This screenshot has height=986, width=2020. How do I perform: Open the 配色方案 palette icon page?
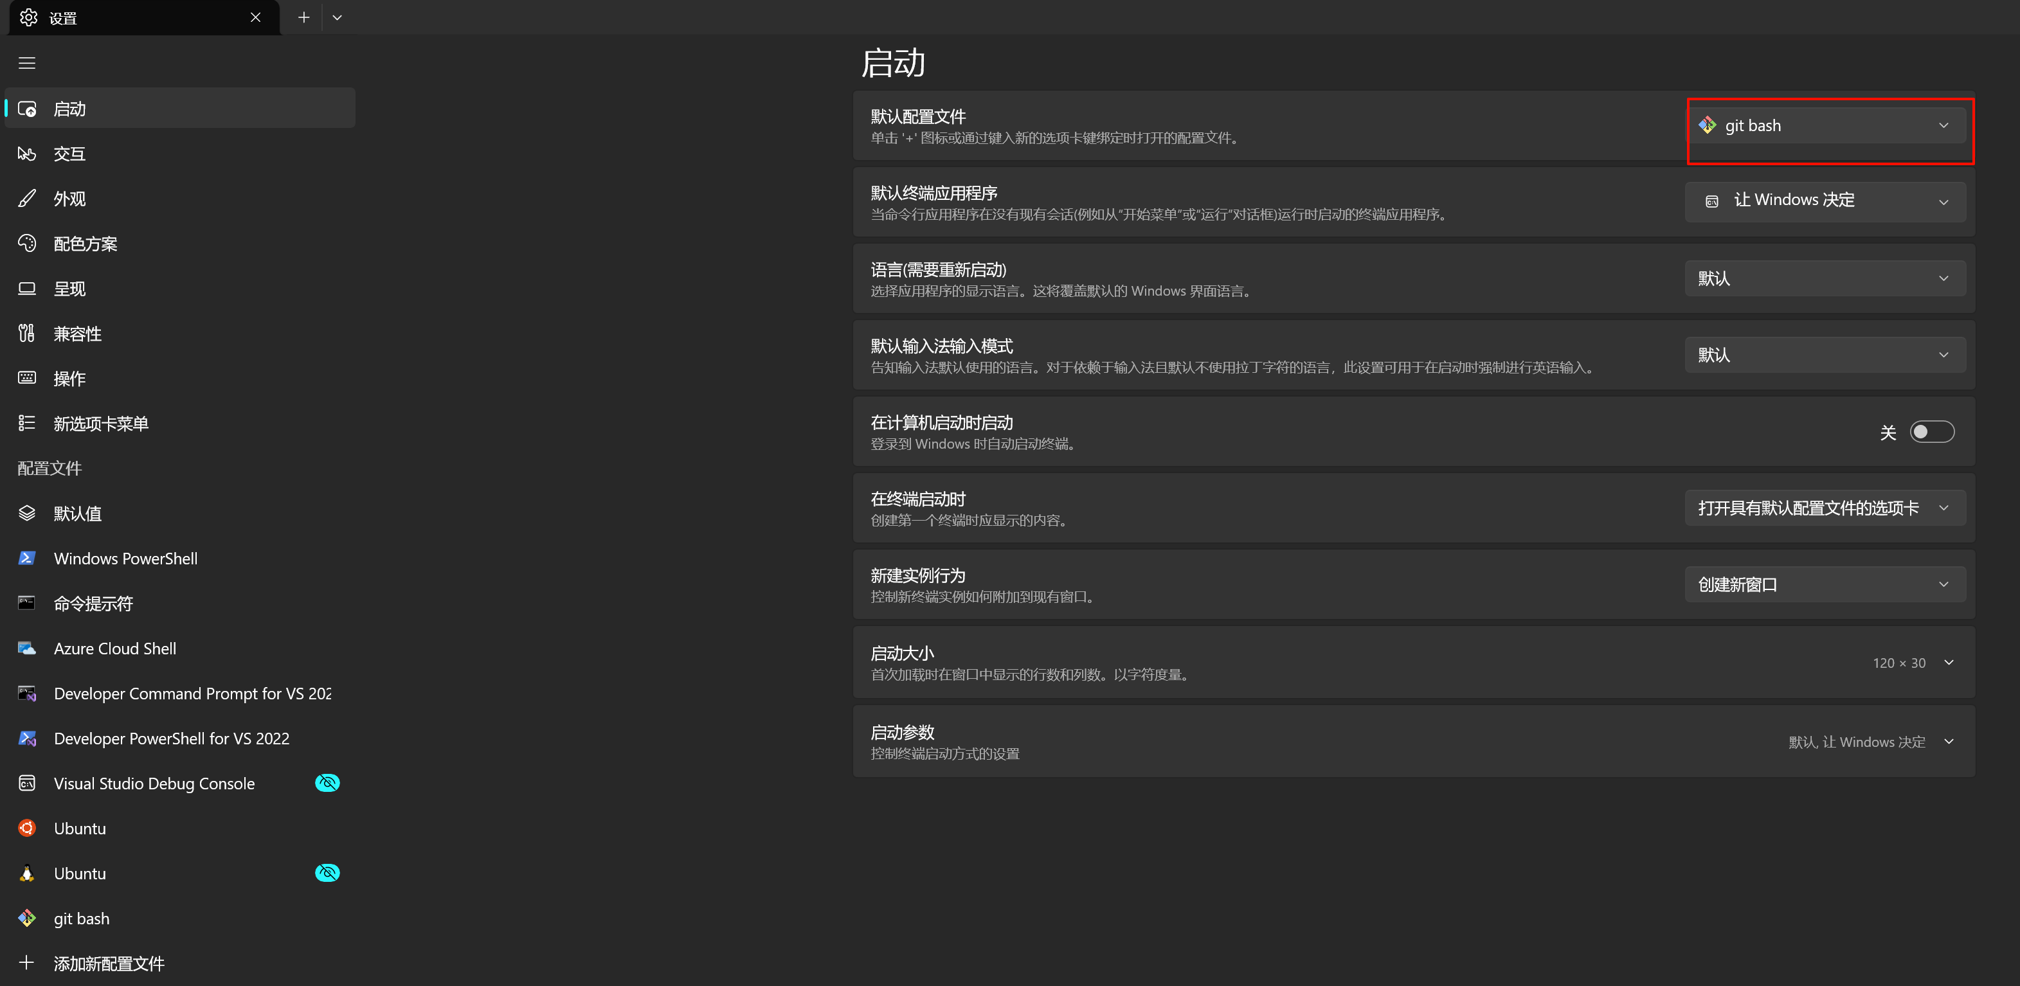tap(26, 244)
